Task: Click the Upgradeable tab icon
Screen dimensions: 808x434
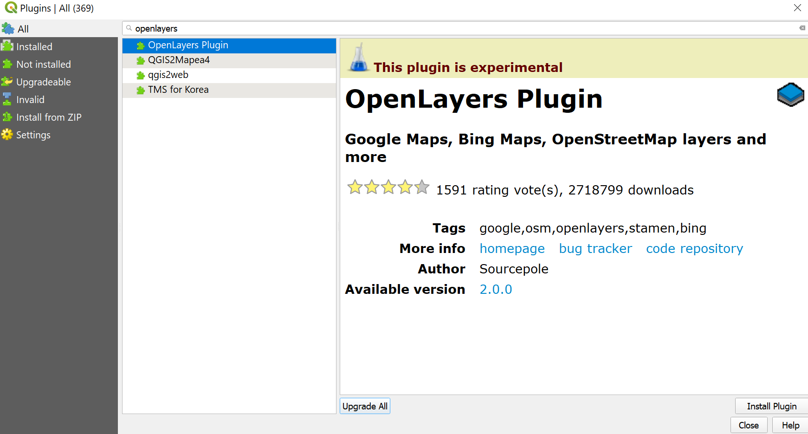Action: pyautogui.click(x=7, y=82)
